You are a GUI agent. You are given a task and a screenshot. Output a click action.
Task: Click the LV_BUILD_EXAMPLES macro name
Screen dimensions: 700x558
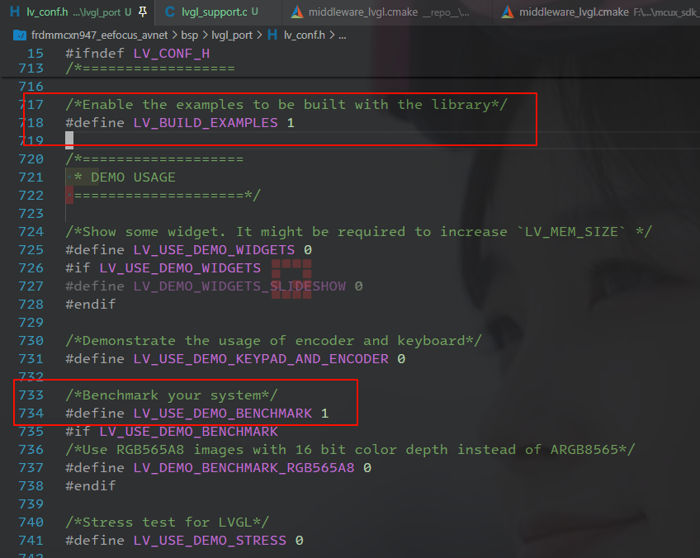pos(206,122)
